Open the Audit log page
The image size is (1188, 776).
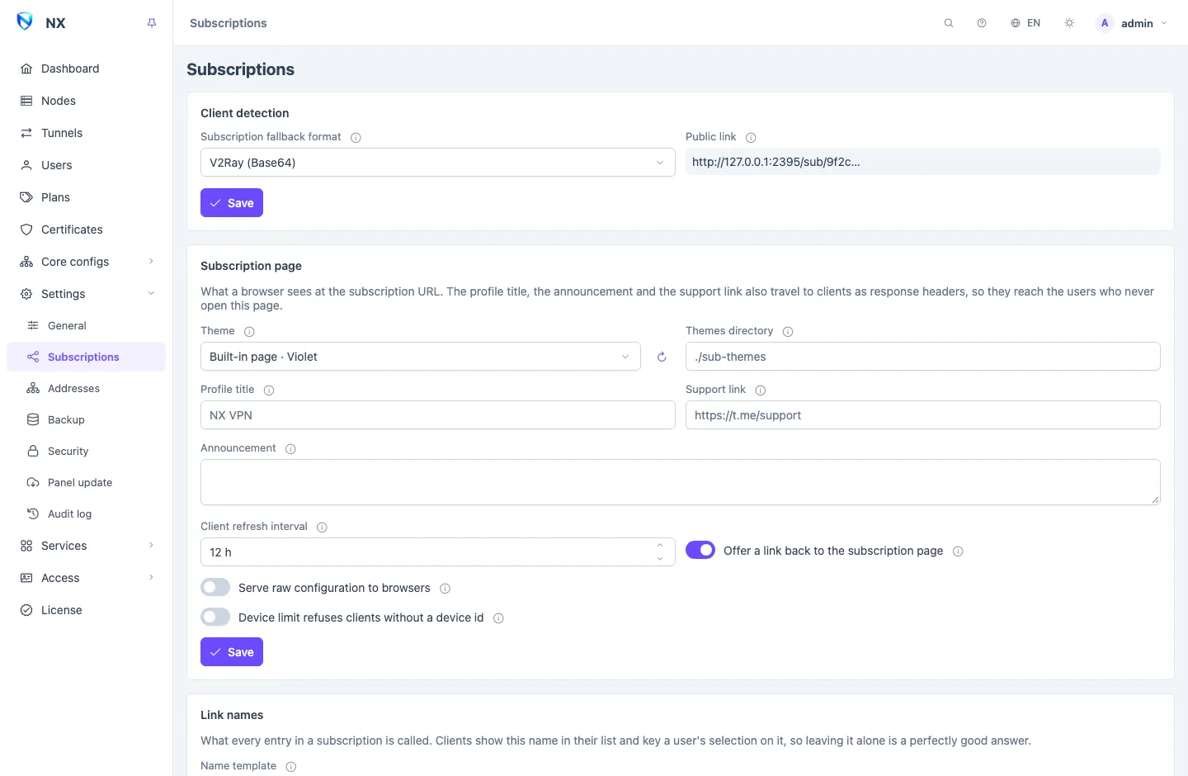tap(86, 513)
